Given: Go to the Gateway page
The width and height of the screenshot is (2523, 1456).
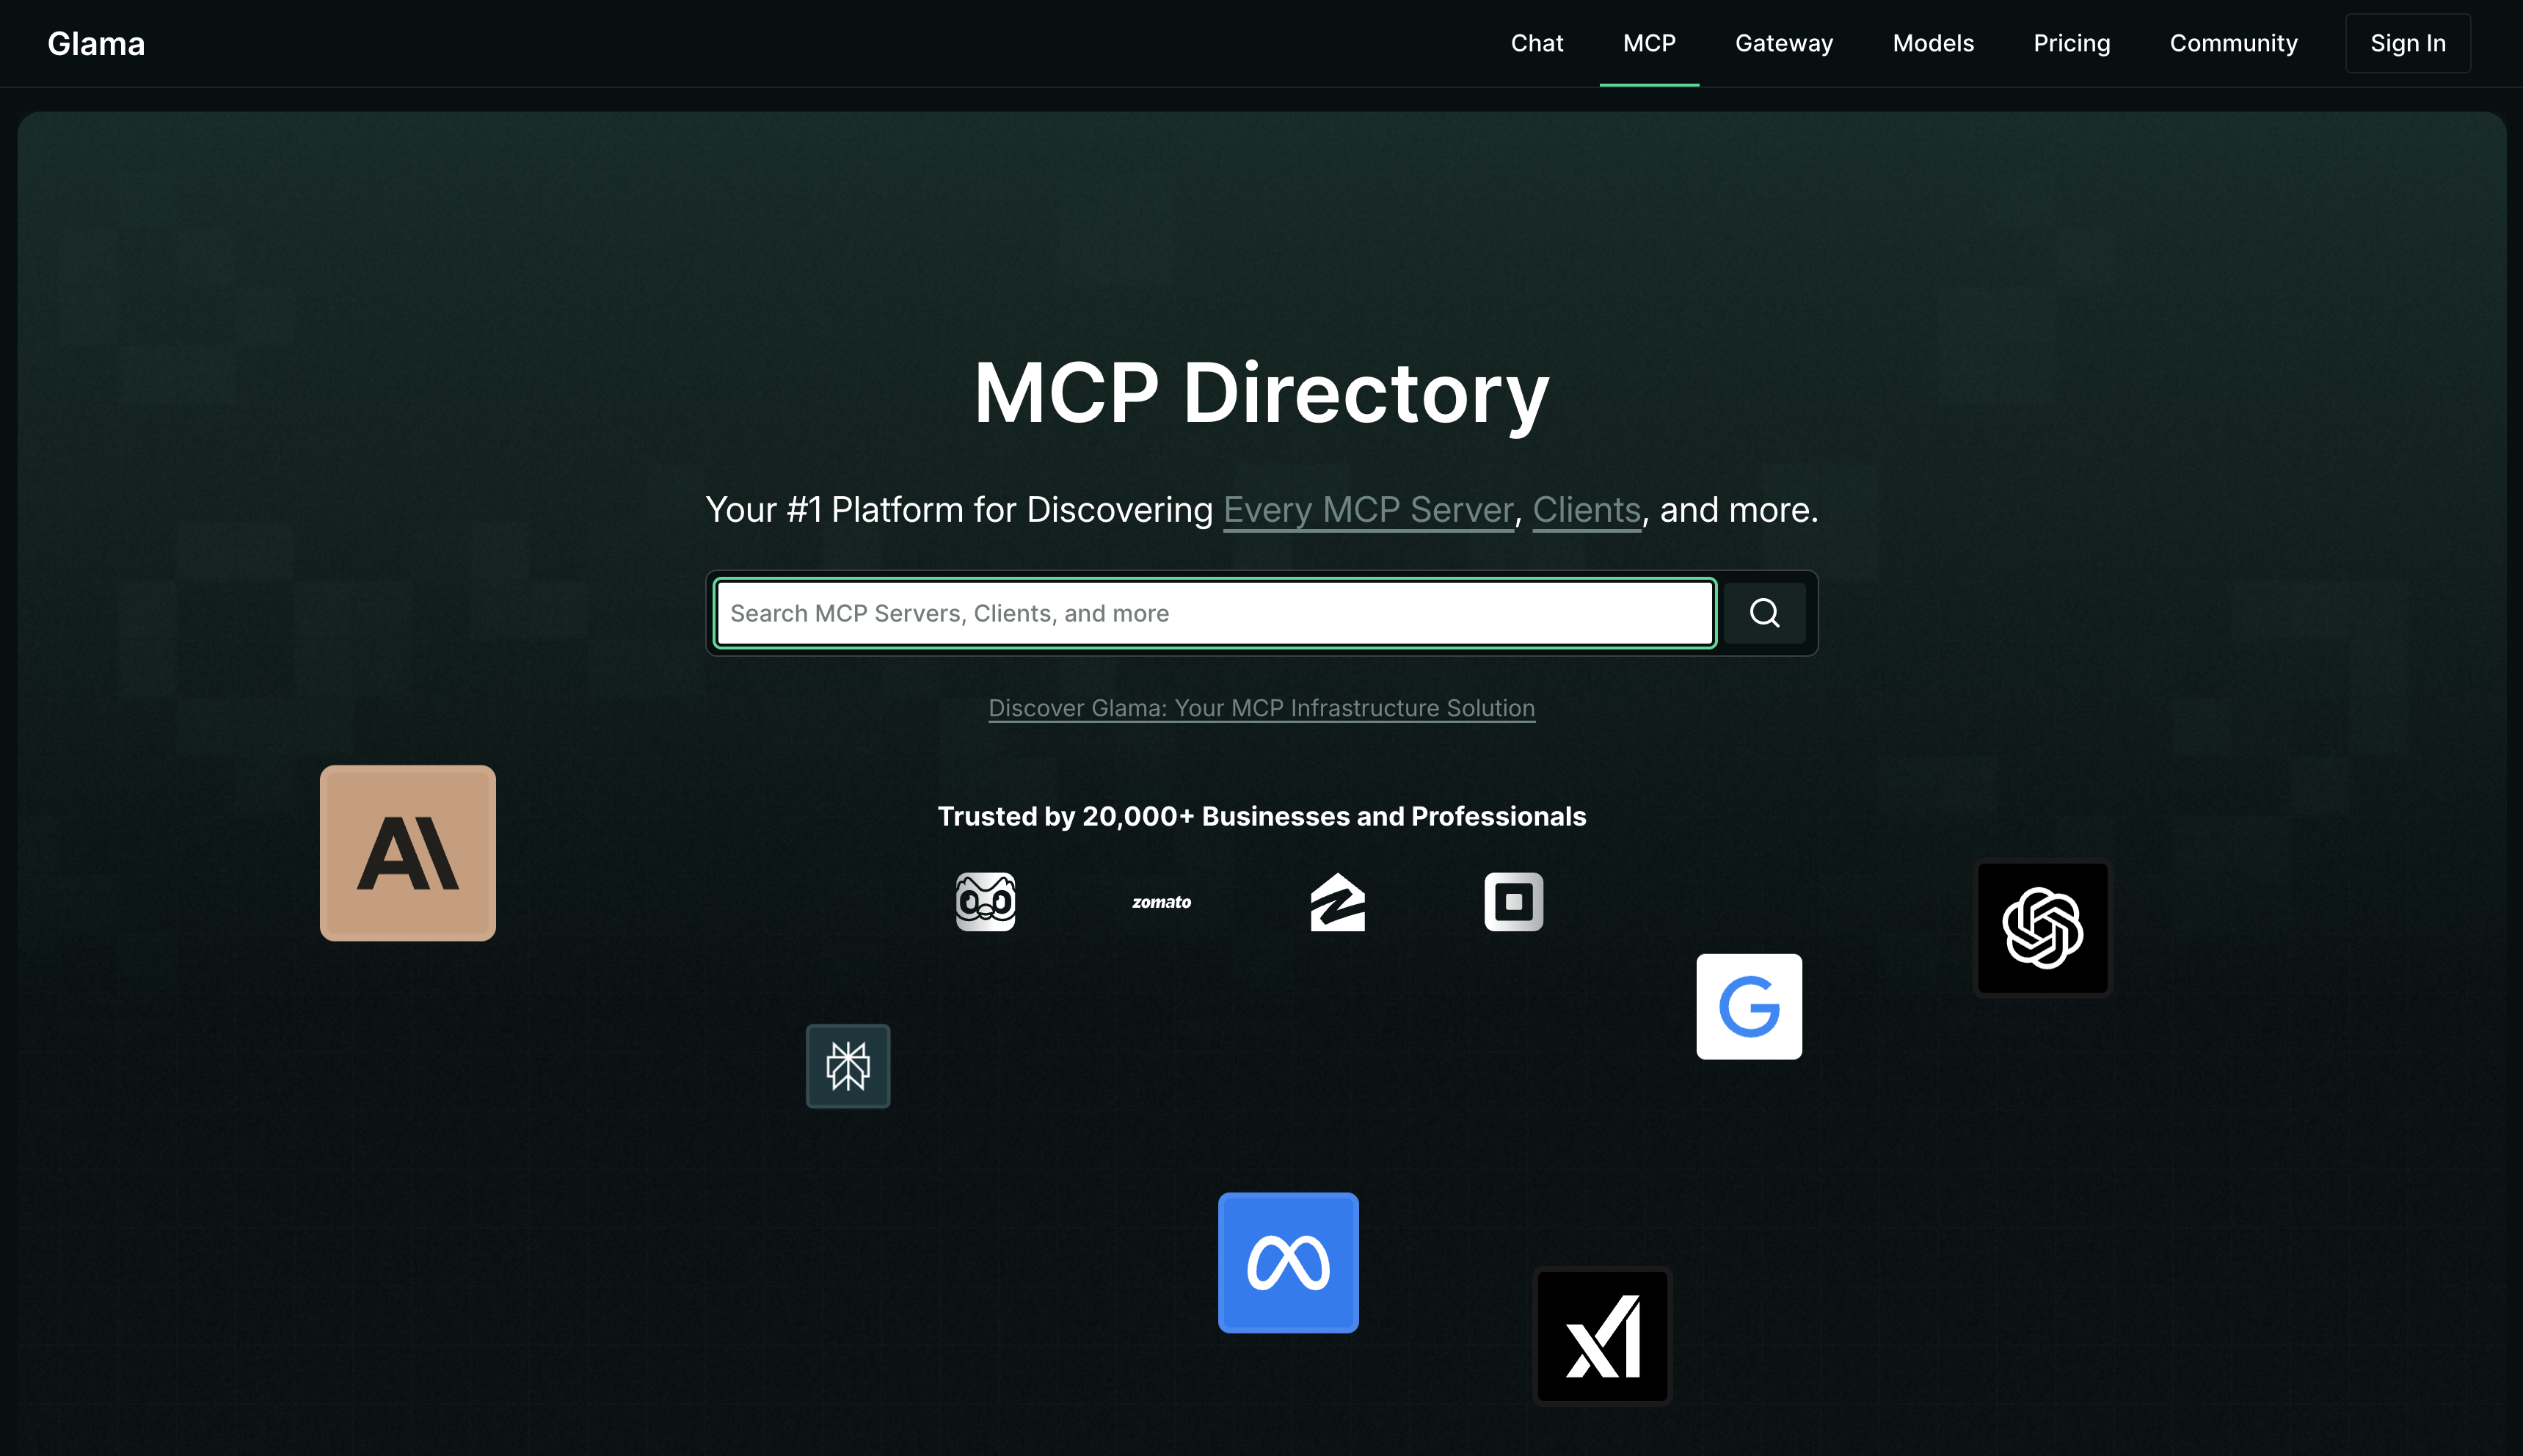Looking at the screenshot, I should pos(1783,43).
